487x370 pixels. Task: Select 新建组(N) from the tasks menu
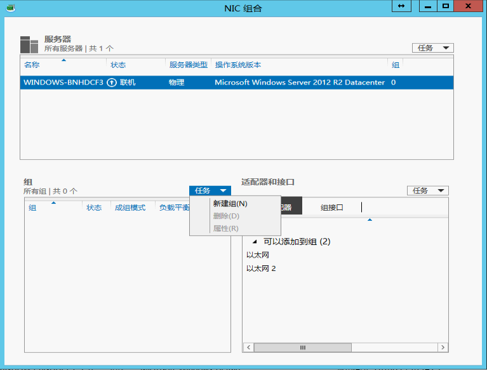pyautogui.click(x=230, y=204)
